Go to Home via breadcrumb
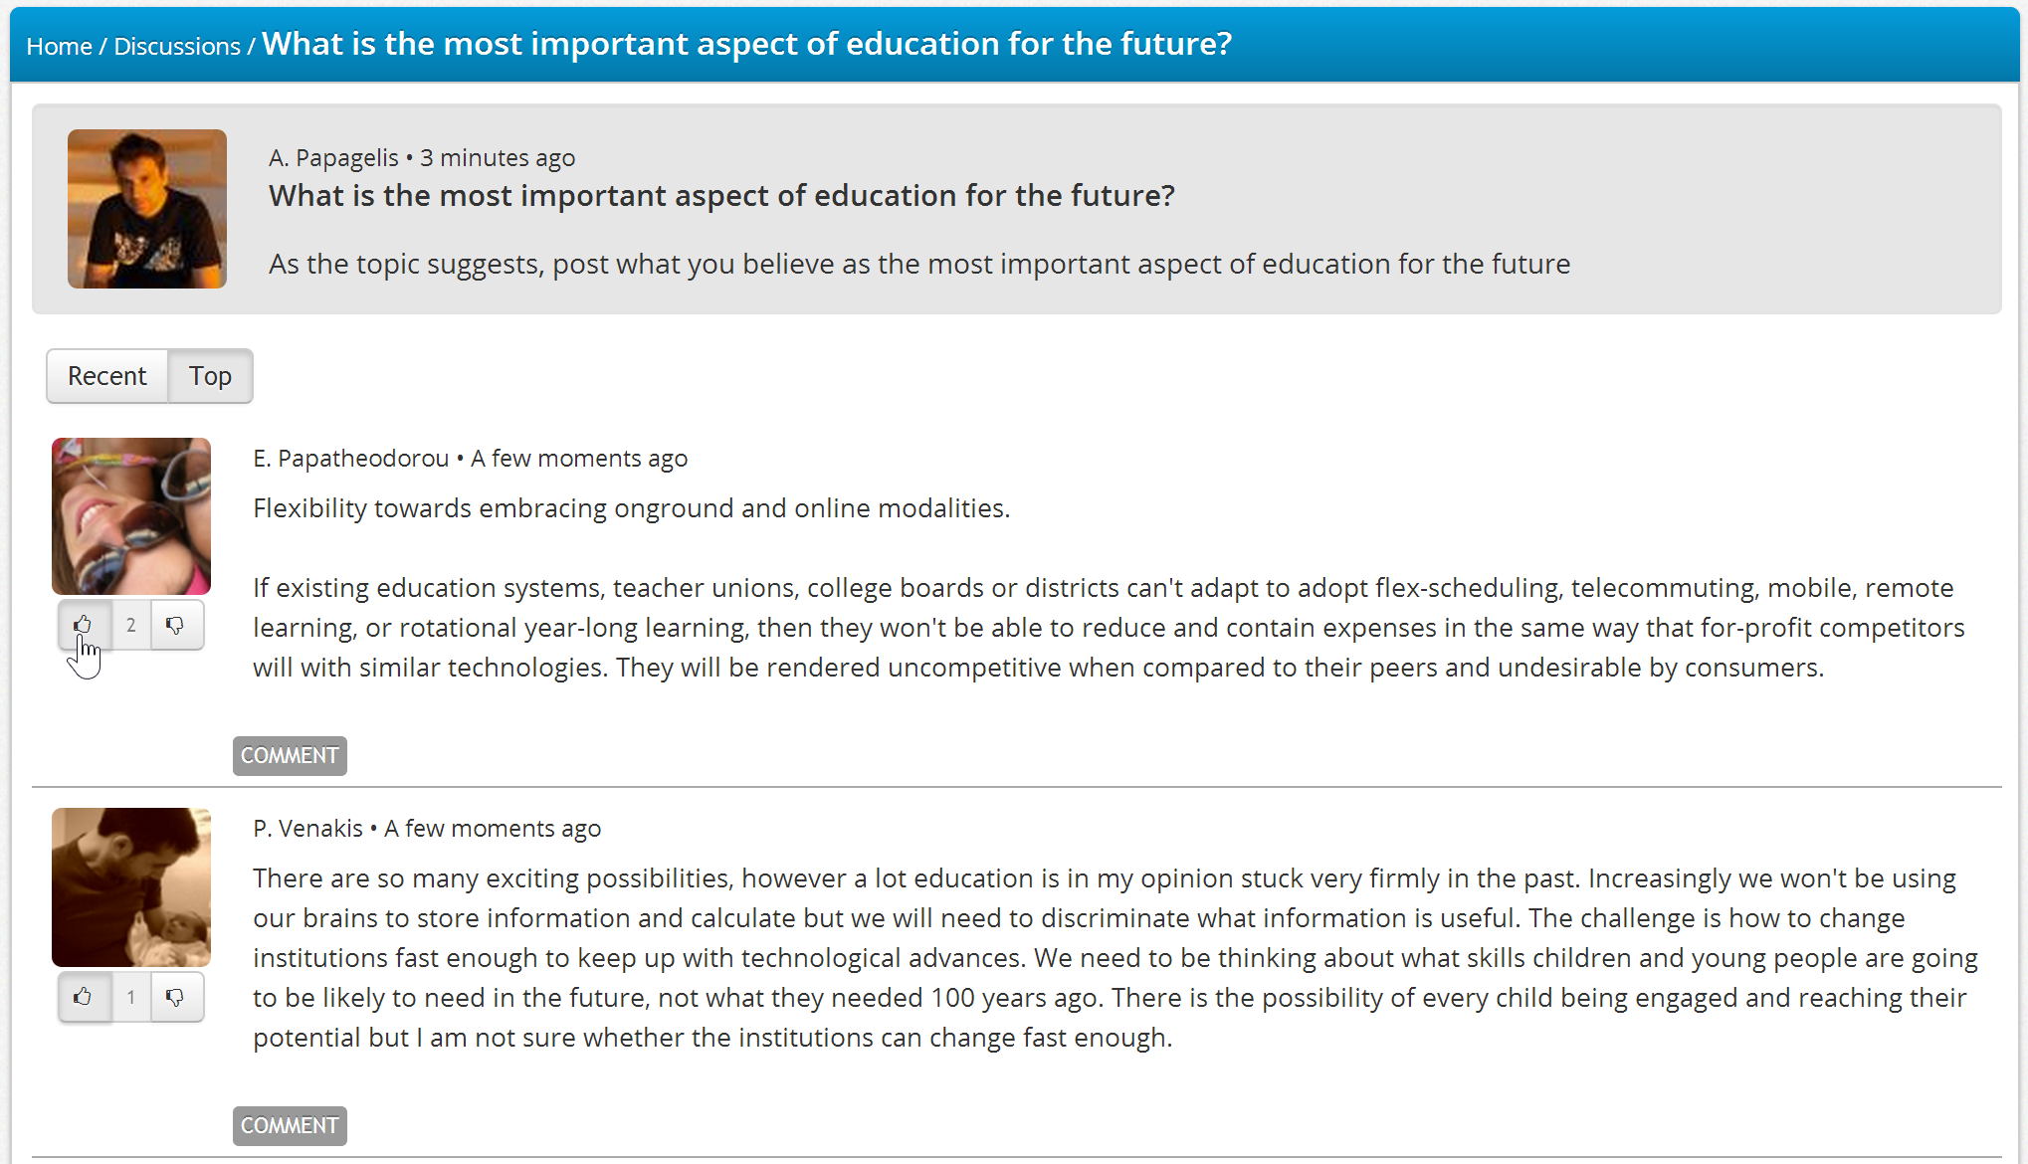 tap(59, 46)
